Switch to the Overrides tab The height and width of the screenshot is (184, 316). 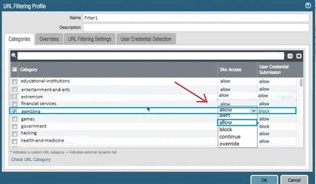coord(49,39)
